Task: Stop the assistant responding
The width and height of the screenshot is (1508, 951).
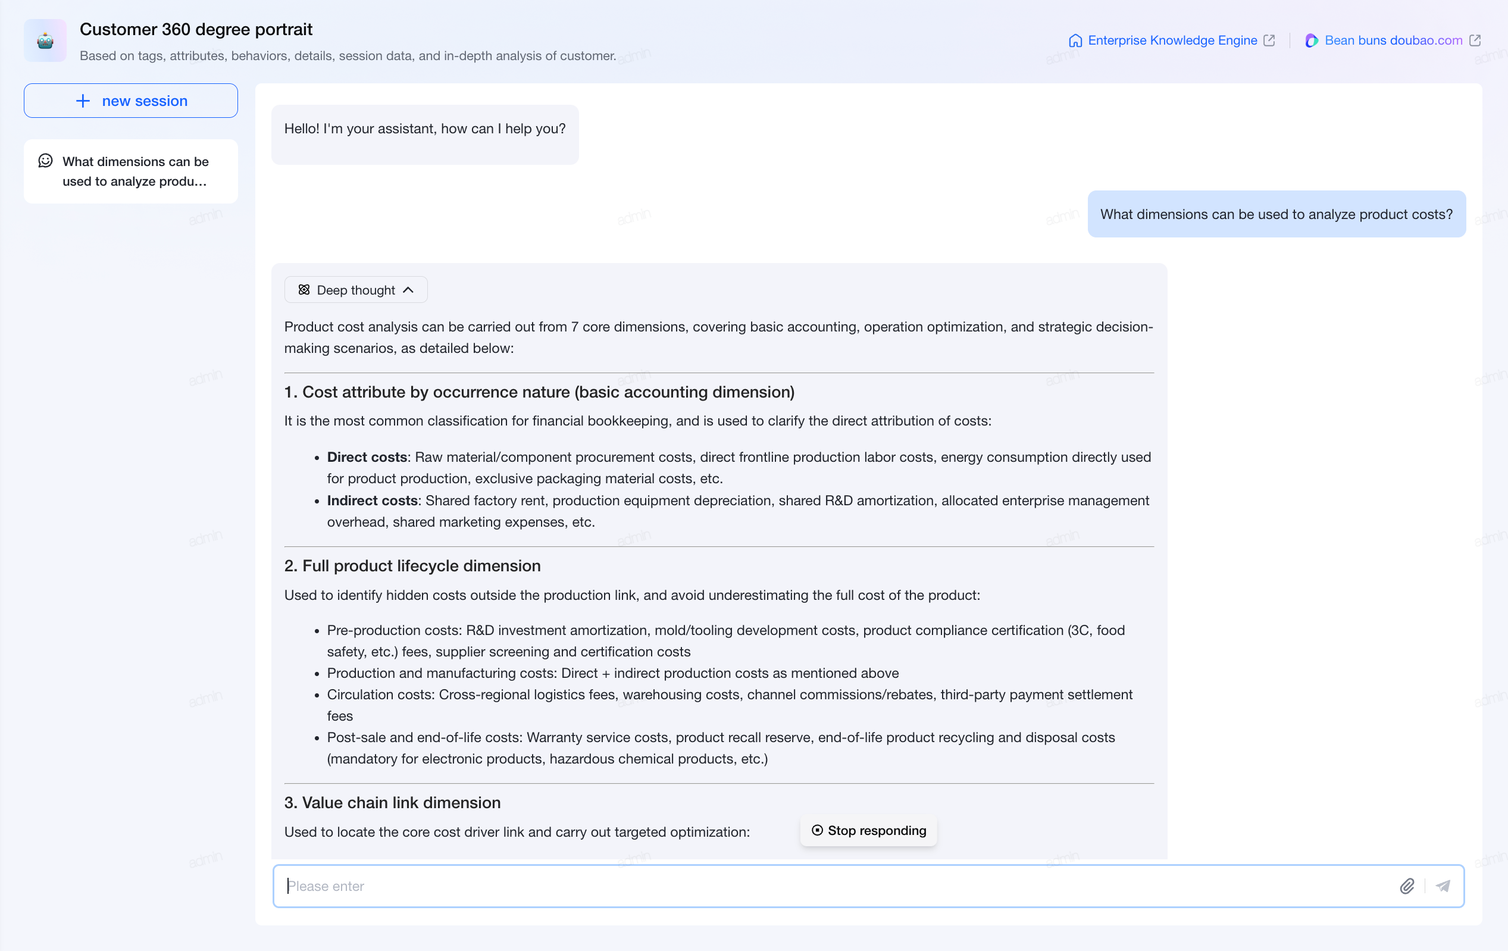Action: pyautogui.click(x=869, y=830)
